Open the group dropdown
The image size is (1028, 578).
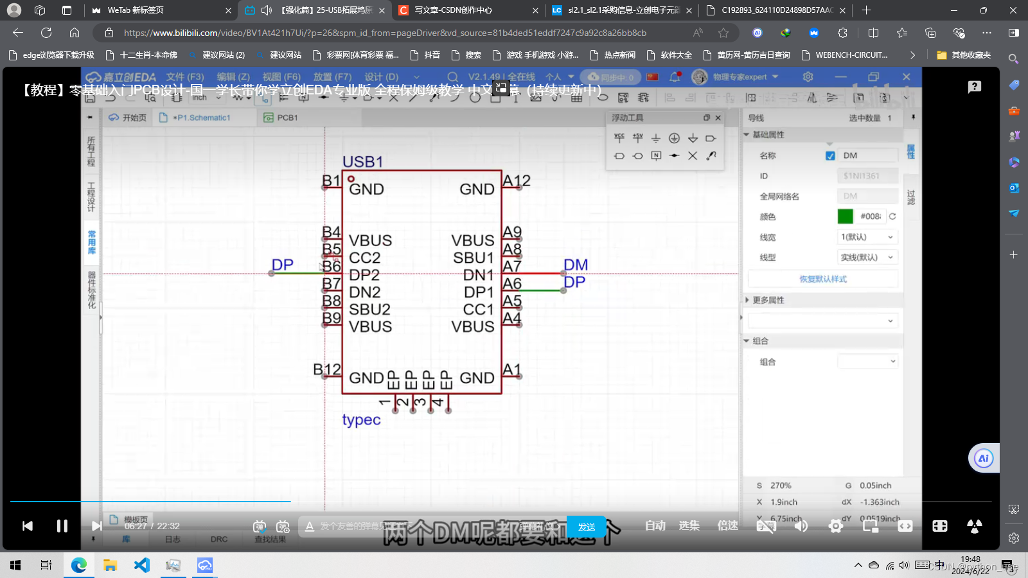point(867,362)
